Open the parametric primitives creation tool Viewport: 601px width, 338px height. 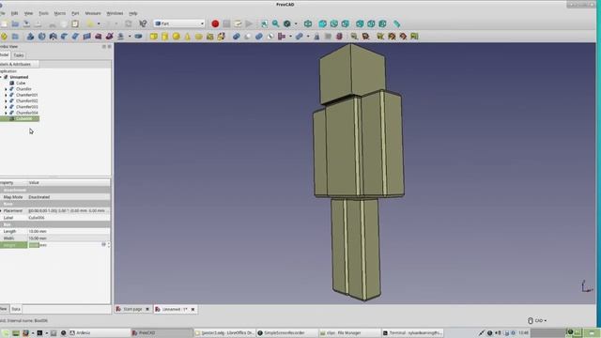pos(209,37)
